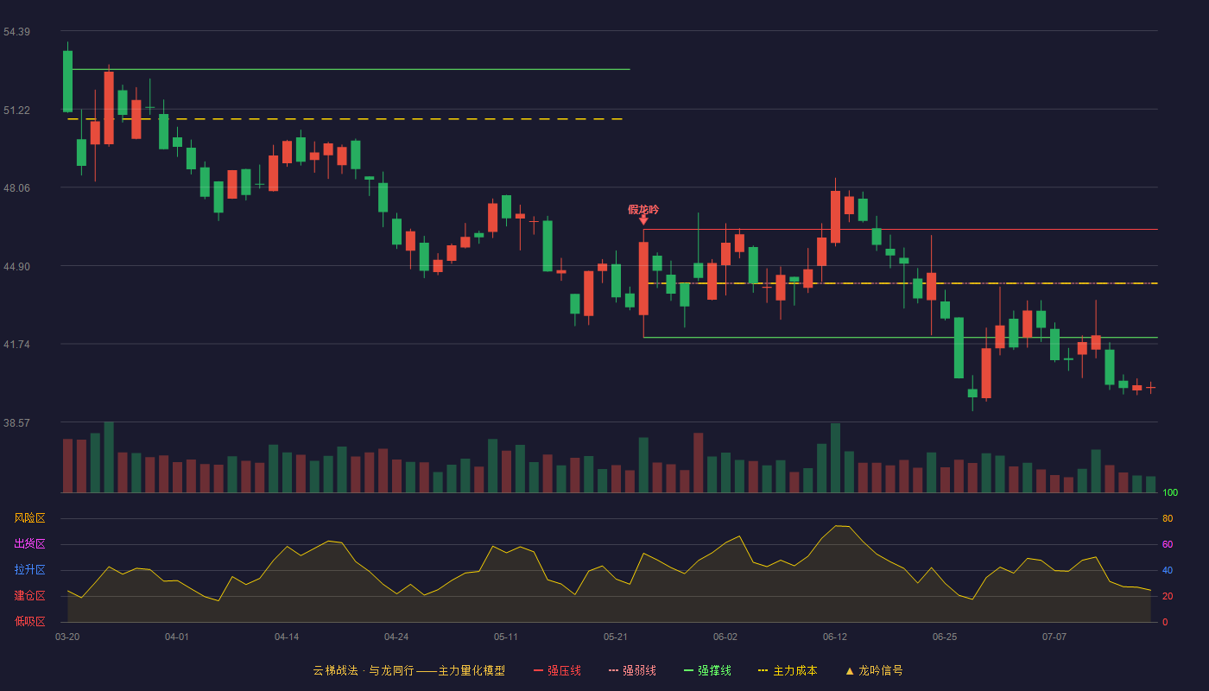Viewport: 1209px width, 691px height.
Task: Click the 假龙吟 signal arrow marker
Action: (x=643, y=220)
